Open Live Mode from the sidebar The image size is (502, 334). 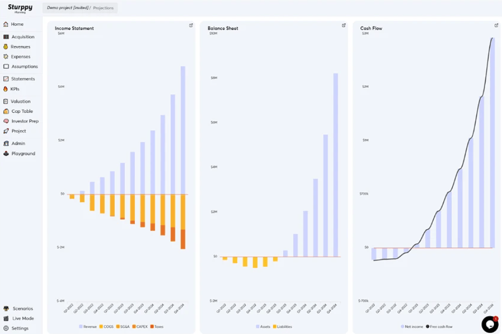tap(23, 319)
